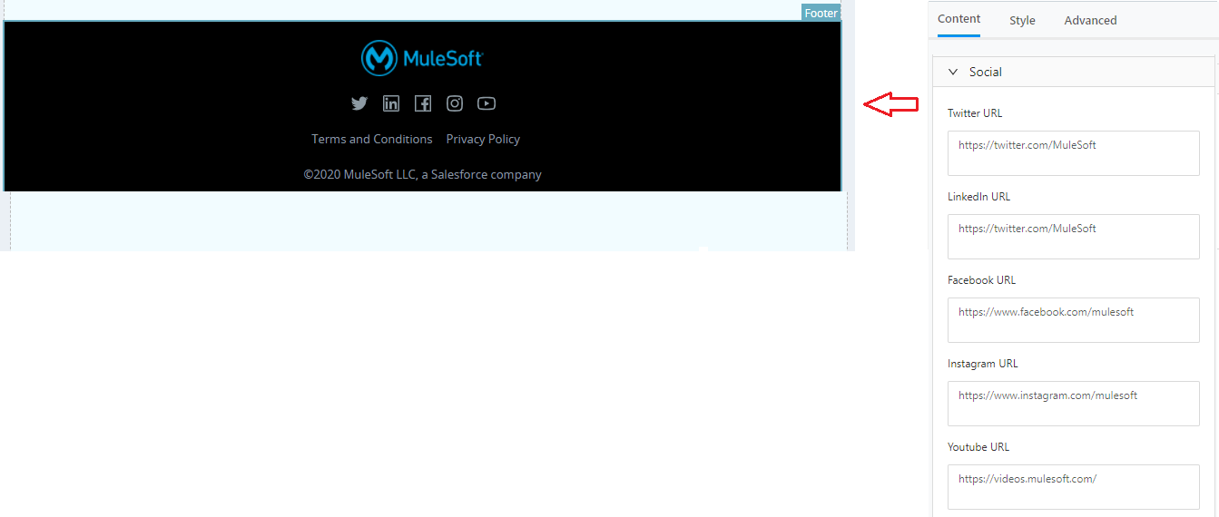Viewport: 1219px width, 517px height.
Task: Open the Privacy Policy link
Action: click(483, 139)
